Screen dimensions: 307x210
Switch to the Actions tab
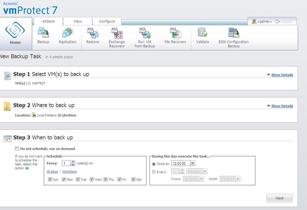(48, 21)
